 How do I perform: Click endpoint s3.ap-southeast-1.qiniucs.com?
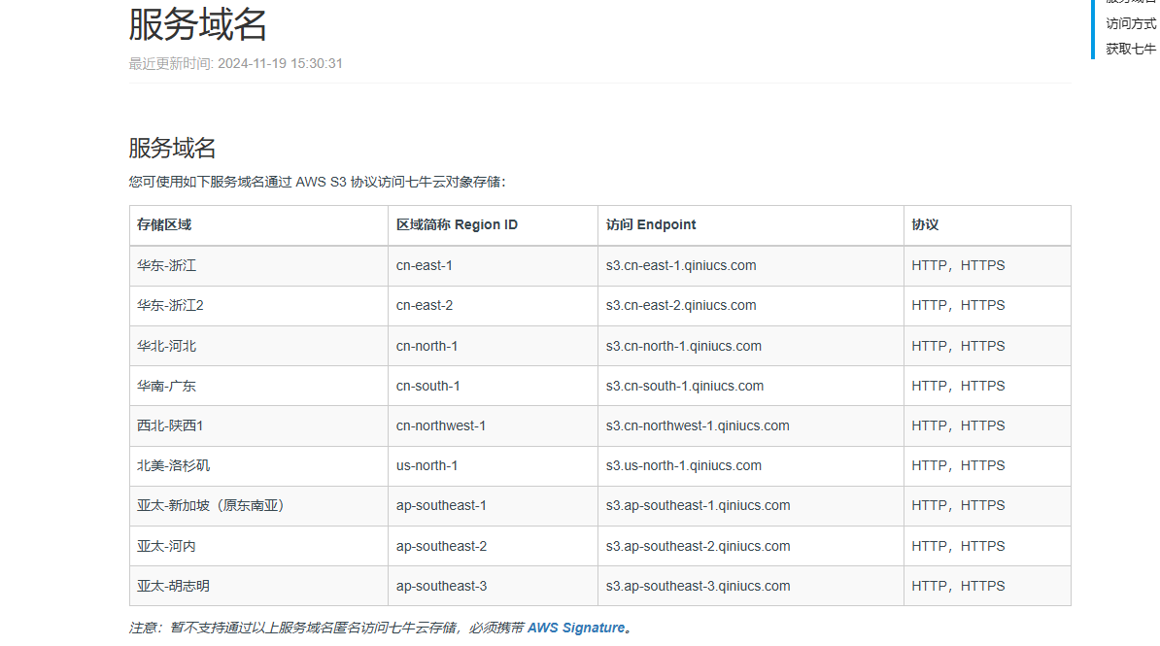coord(698,506)
